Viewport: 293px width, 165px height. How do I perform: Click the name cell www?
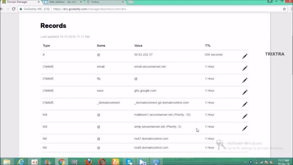[x=100, y=91]
